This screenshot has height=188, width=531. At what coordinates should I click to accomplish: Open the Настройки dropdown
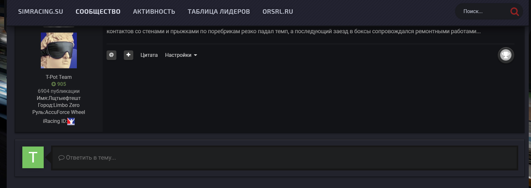(181, 55)
